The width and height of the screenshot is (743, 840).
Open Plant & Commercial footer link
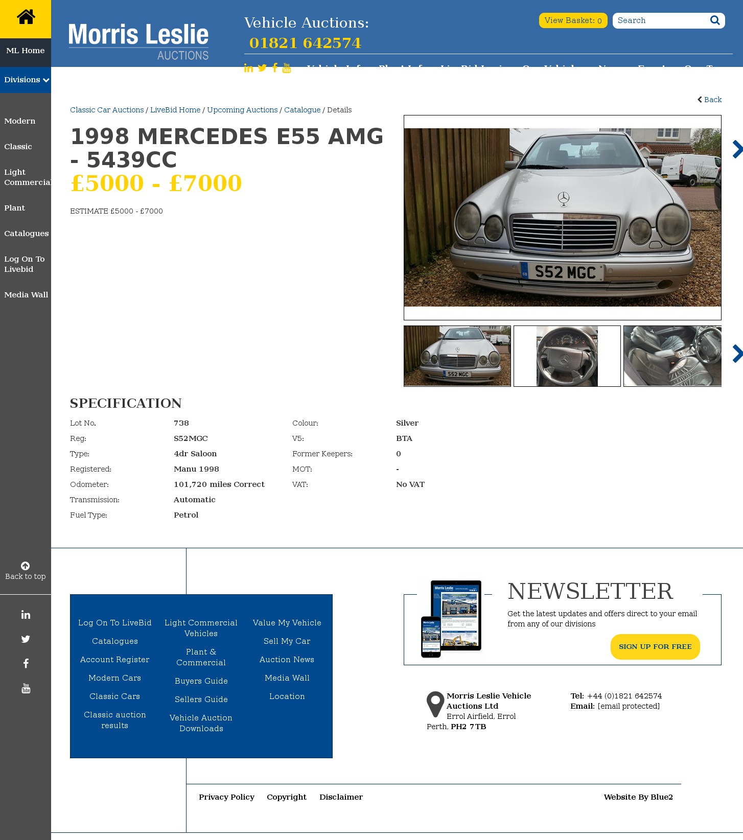click(201, 657)
